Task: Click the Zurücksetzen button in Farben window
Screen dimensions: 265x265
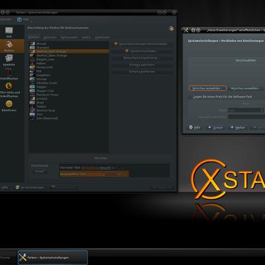Action: pos(64,187)
